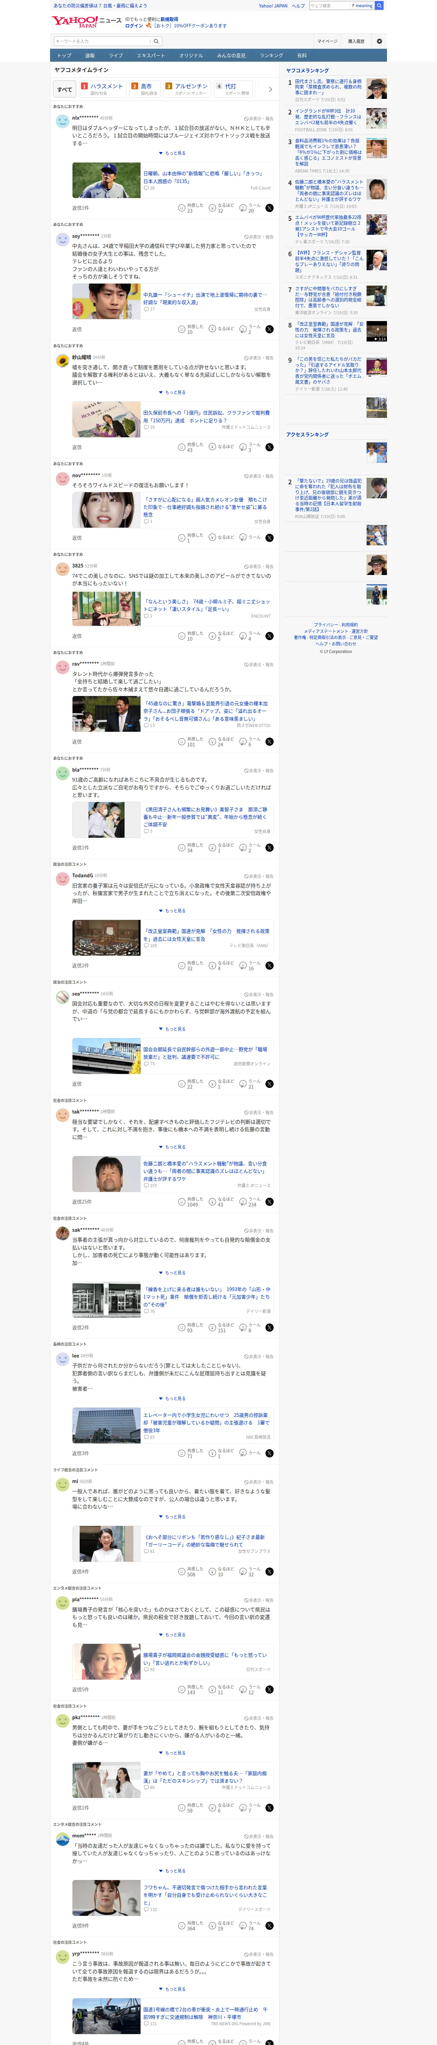
Task: Toggle 共感した on tak's comment
Action: 190,1202
